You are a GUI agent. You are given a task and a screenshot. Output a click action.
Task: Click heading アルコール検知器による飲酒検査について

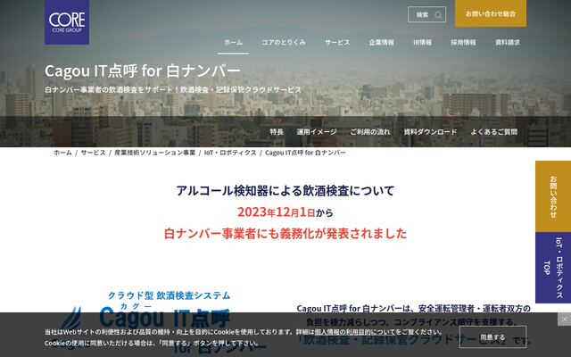coord(285,190)
